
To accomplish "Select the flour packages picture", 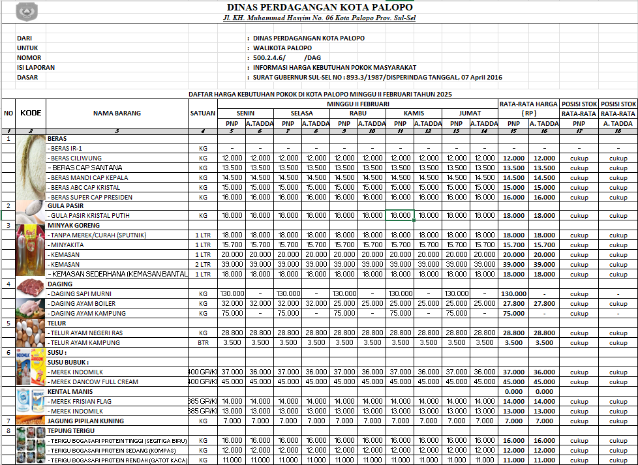I will pos(31,445).
